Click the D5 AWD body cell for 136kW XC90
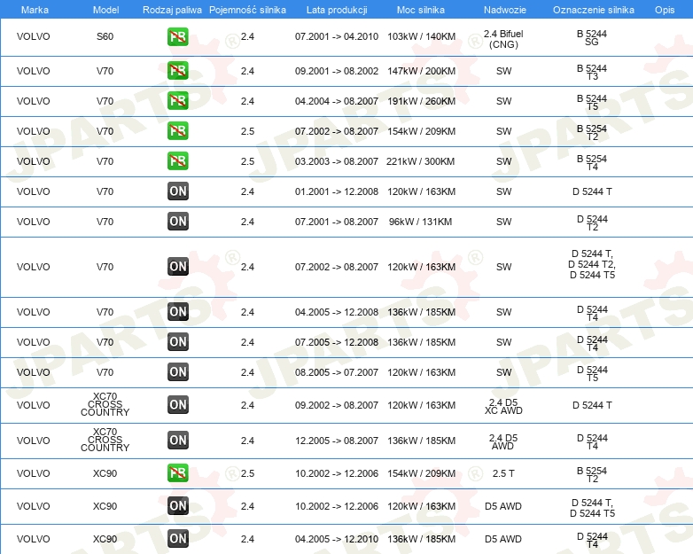Screen dimensions: 693x554 pyautogui.click(x=503, y=539)
